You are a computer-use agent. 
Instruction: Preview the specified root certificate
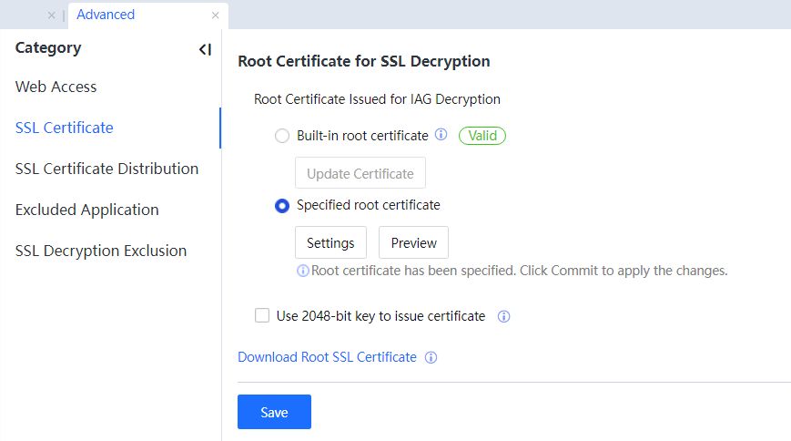click(x=413, y=243)
